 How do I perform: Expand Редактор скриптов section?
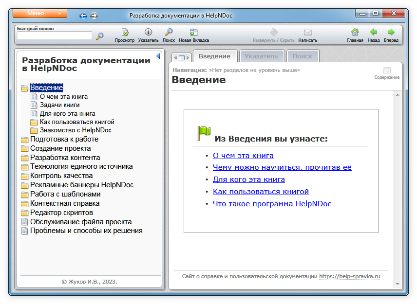[x=61, y=213]
